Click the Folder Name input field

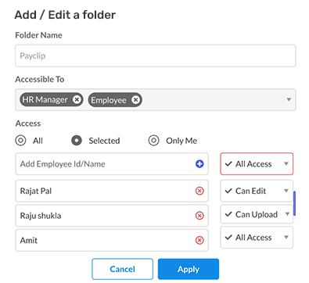(x=156, y=56)
